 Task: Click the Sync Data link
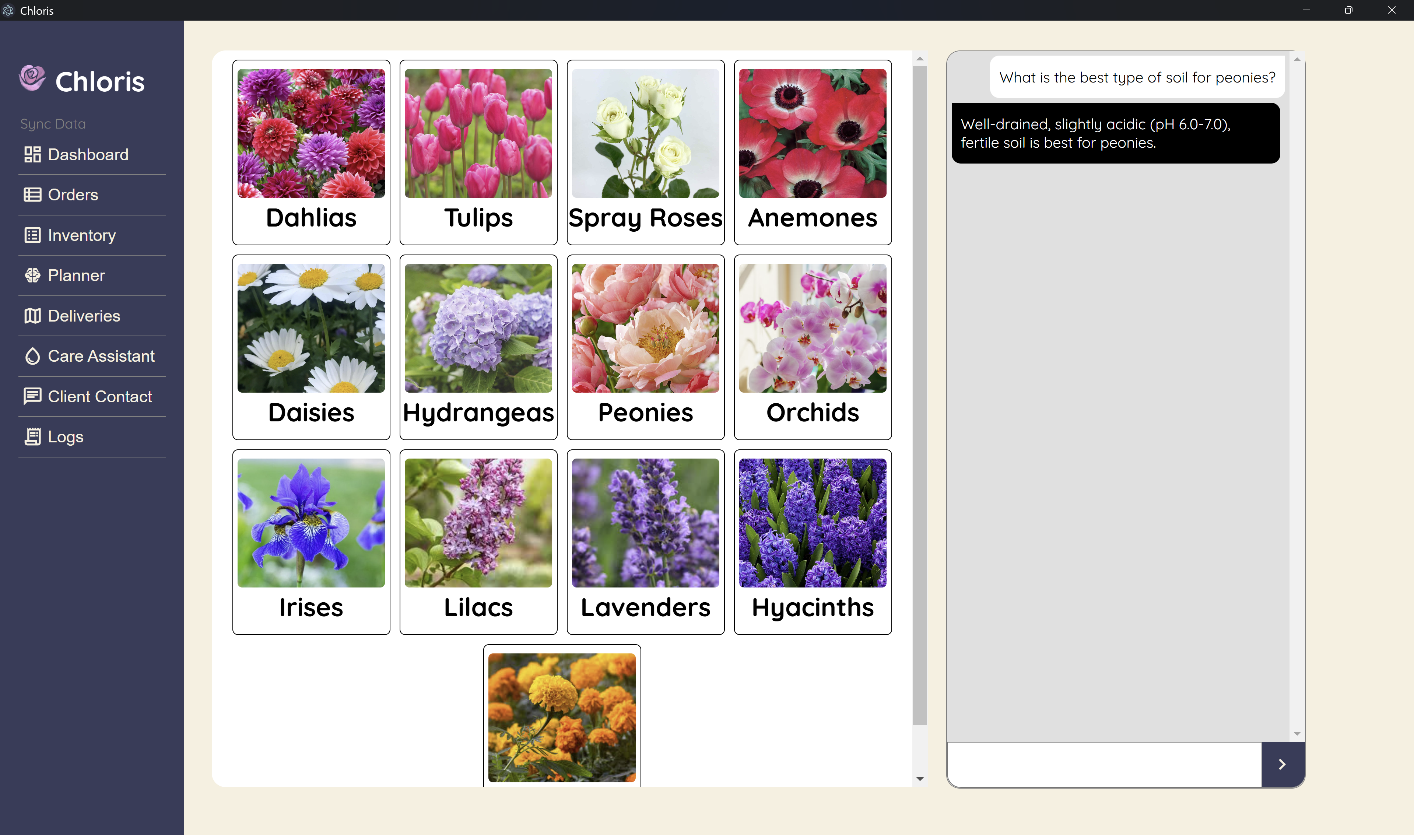coord(53,124)
